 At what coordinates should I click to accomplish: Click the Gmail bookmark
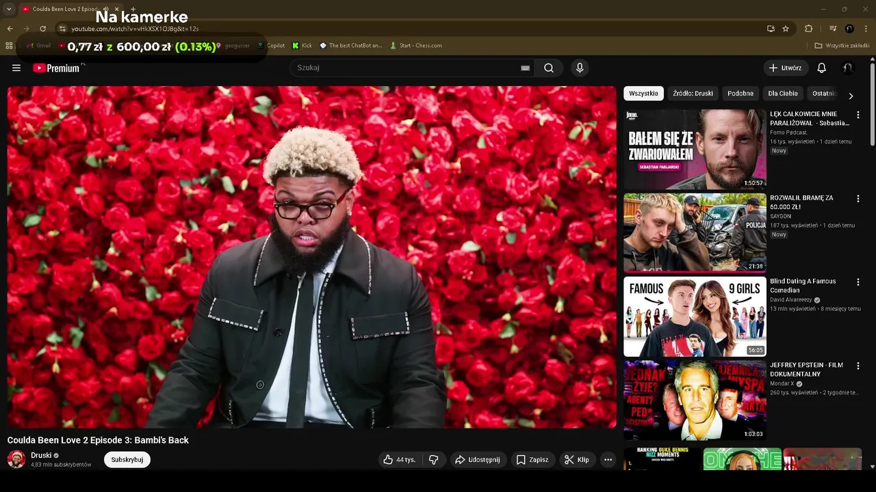pos(38,46)
